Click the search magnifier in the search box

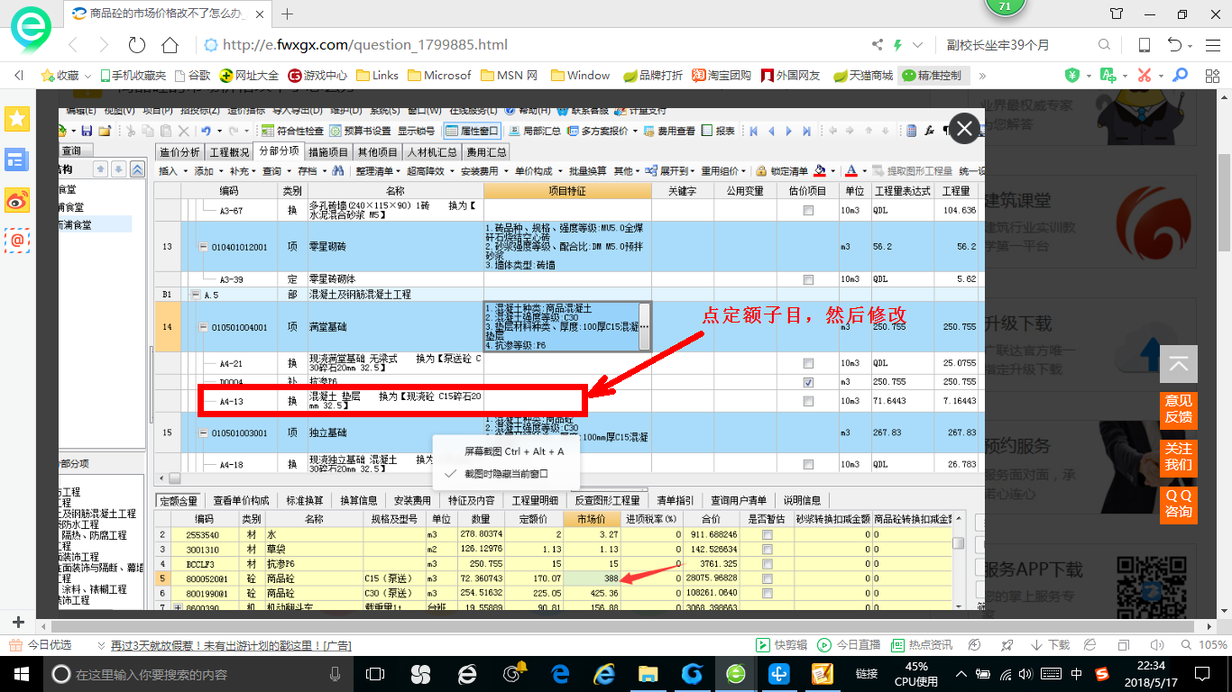click(1104, 45)
